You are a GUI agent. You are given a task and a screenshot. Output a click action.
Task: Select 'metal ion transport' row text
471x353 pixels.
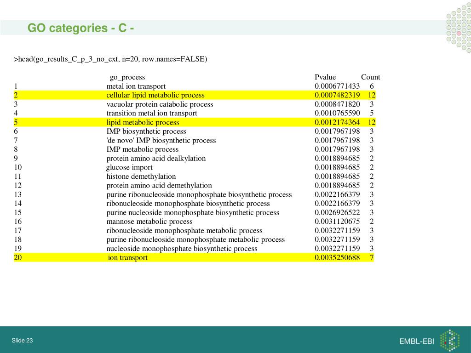pos(136,86)
